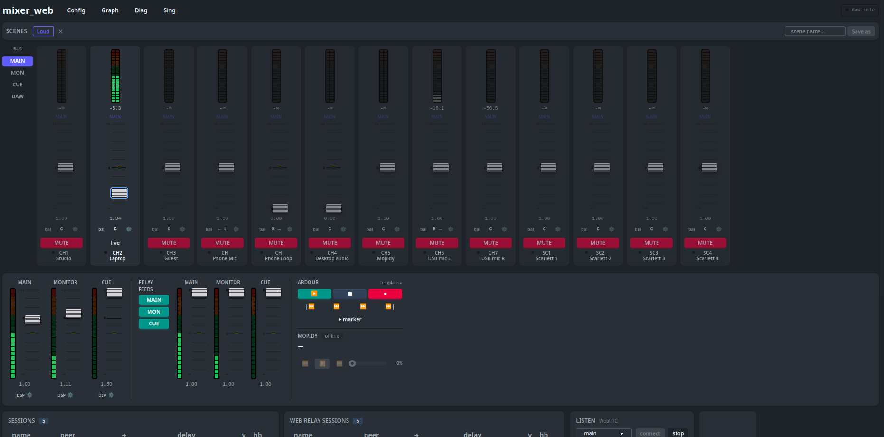Select the MON bus
The width and height of the screenshot is (884, 437).
(x=18, y=73)
